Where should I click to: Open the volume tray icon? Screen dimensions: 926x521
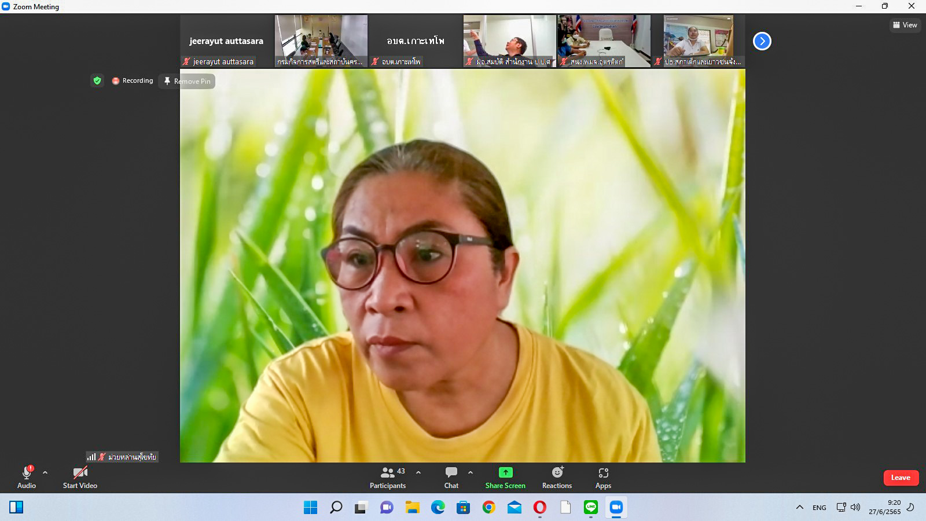855,508
